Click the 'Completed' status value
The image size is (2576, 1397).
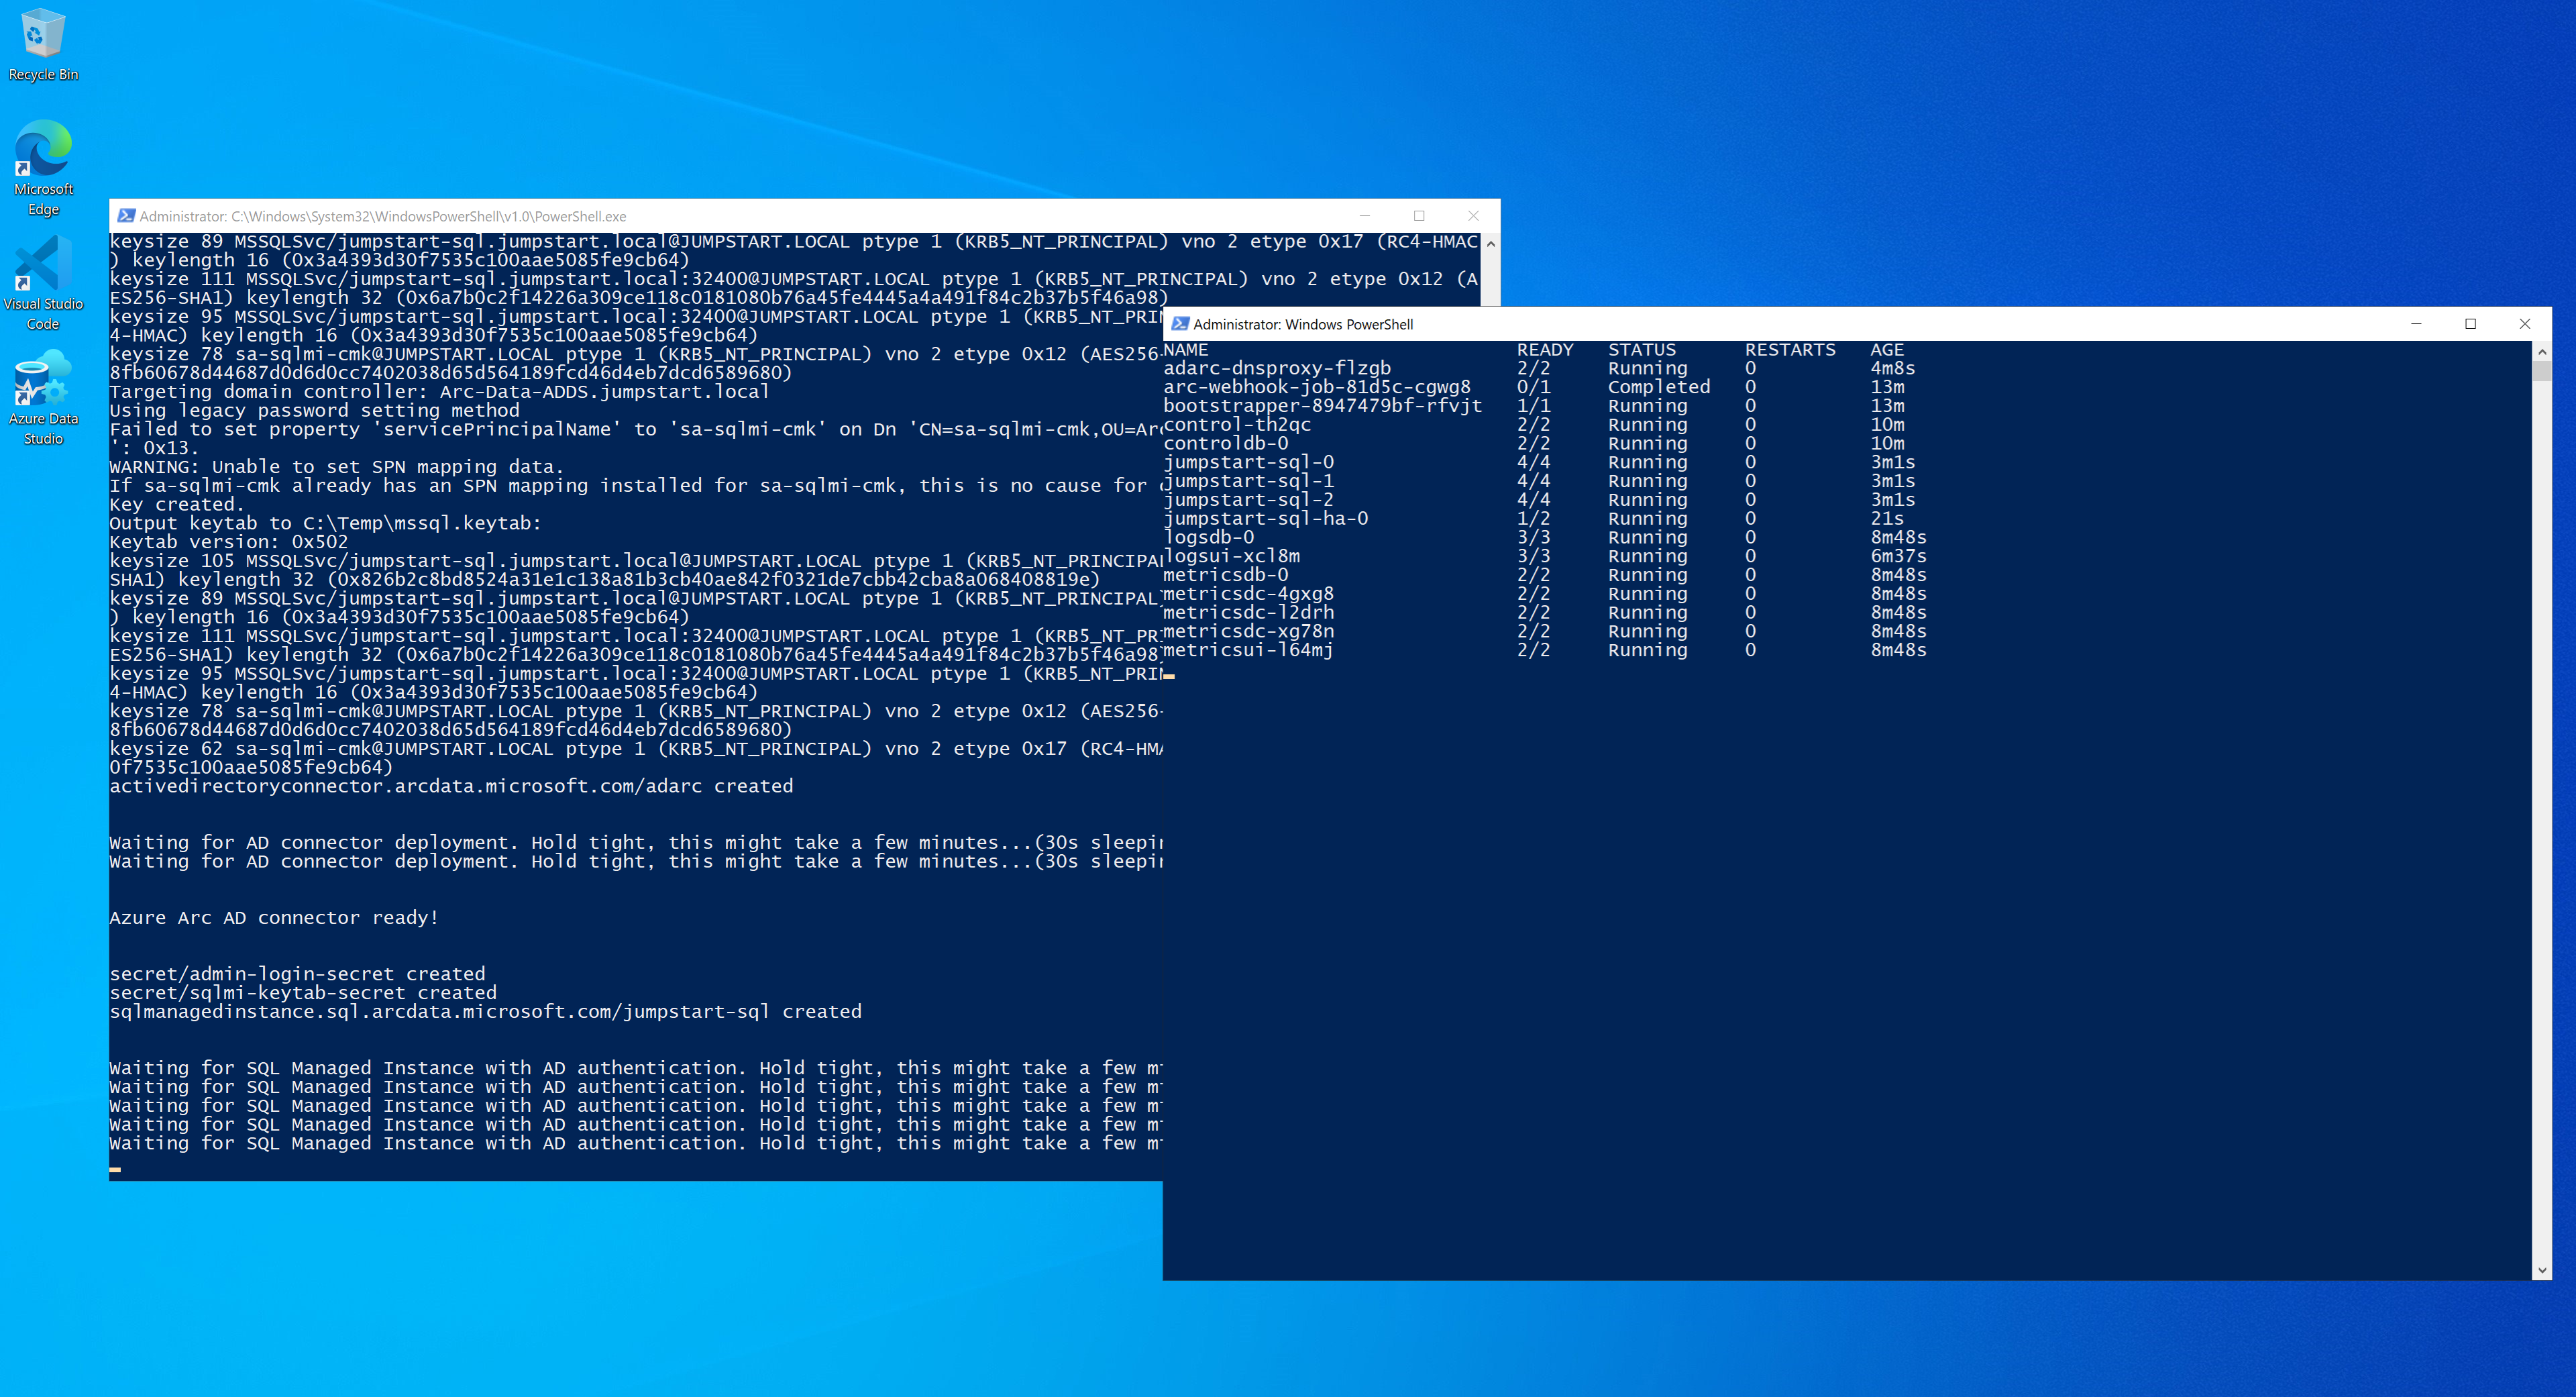pos(1659,387)
